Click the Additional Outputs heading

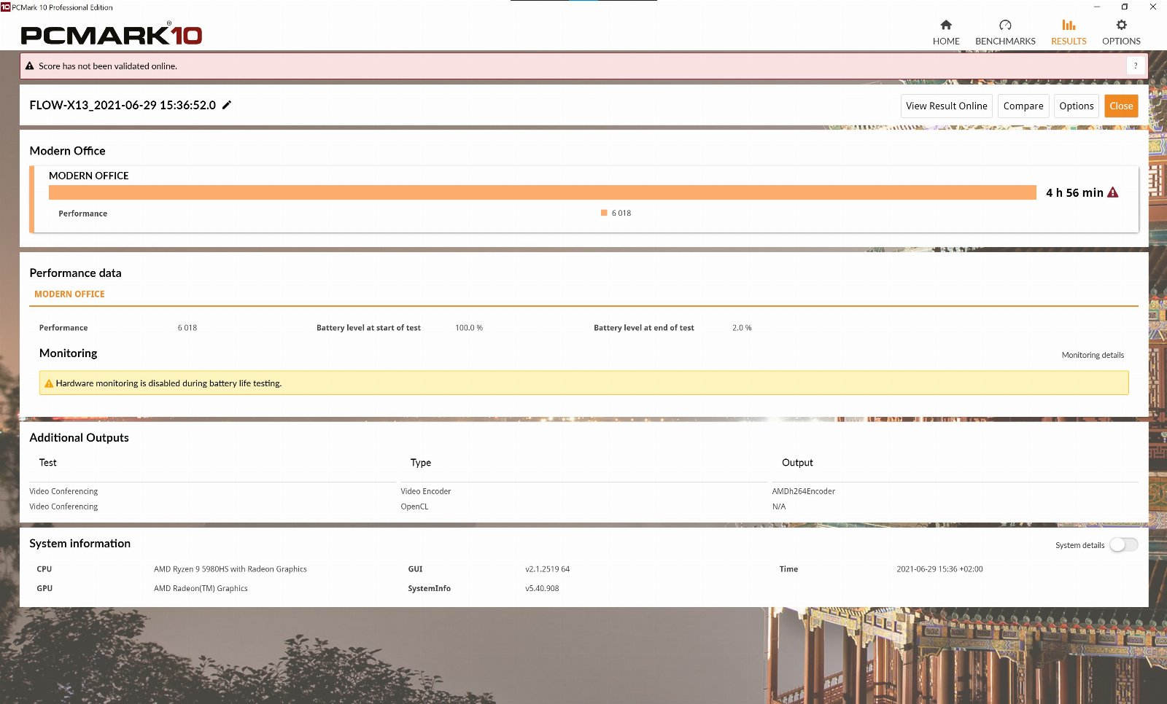(x=79, y=437)
